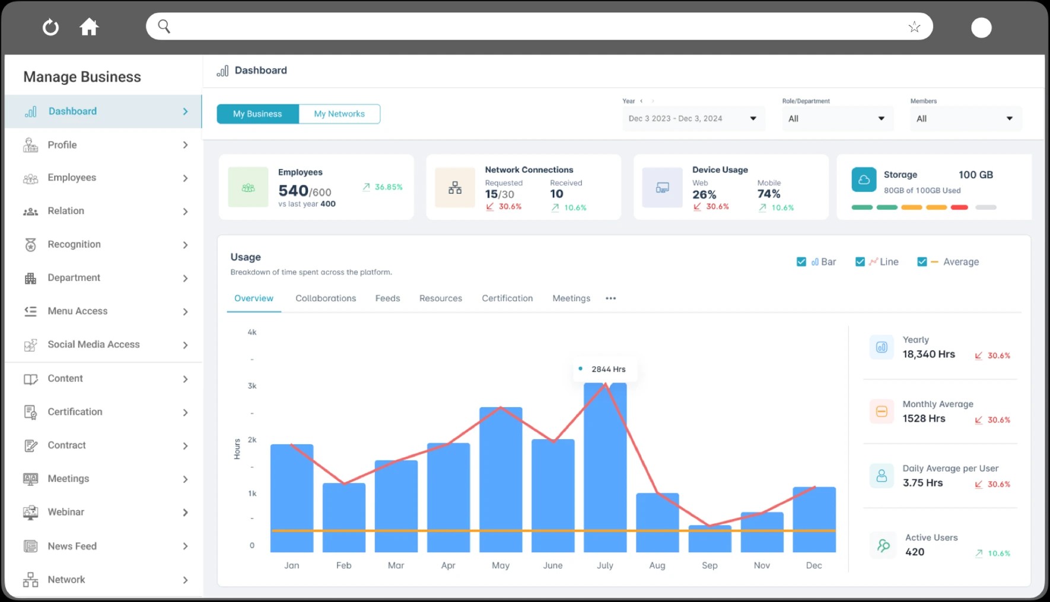
Task: Select the Social Media Access icon
Action: (30, 344)
